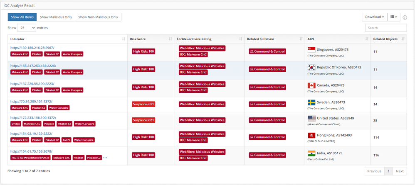Image resolution: width=415 pixels, height=185 pixels.
Task: Click the TA577 tag on 154.92.19.139 row
Action: point(66,140)
